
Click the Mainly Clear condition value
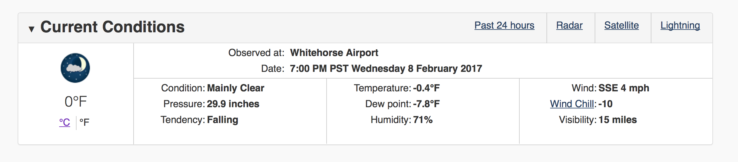pyautogui.click(x=236, y=88)
